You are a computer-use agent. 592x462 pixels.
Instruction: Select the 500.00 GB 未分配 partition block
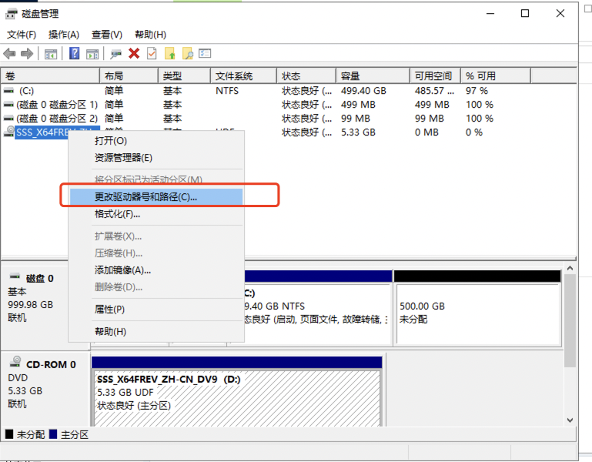[x=477, y=312]
